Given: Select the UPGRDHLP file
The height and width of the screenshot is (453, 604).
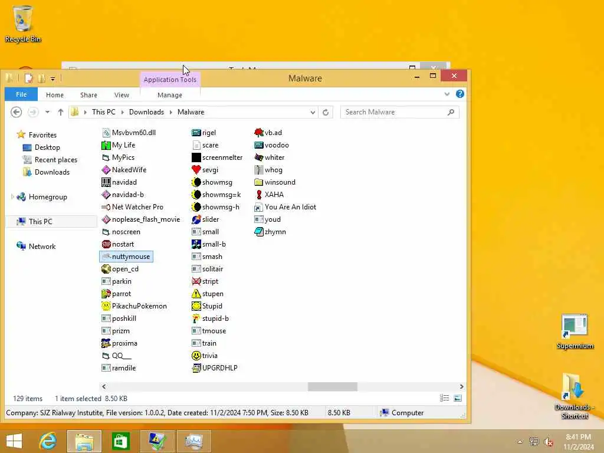Looking at the screenshot, I should (215, 368).
